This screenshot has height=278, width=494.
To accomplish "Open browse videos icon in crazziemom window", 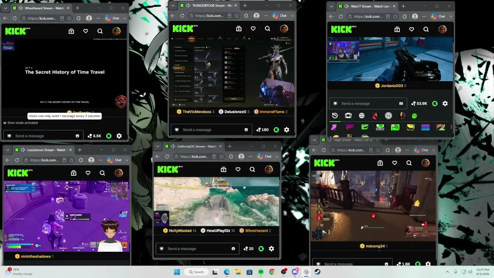I will pyautogui.click(x=74, y=173).
